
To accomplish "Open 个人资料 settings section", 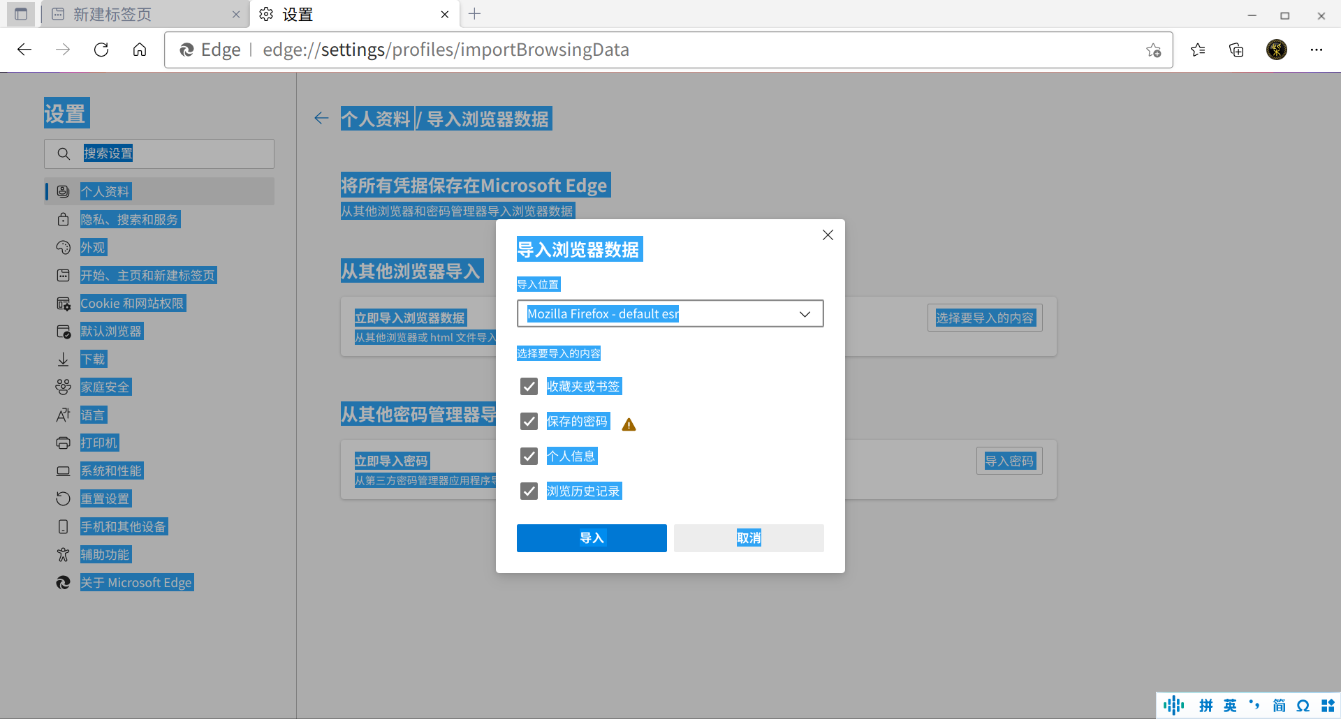I will pos(160,191).
